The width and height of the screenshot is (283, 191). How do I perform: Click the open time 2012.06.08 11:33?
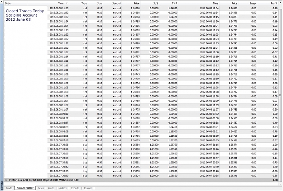(x=59, y=8)
